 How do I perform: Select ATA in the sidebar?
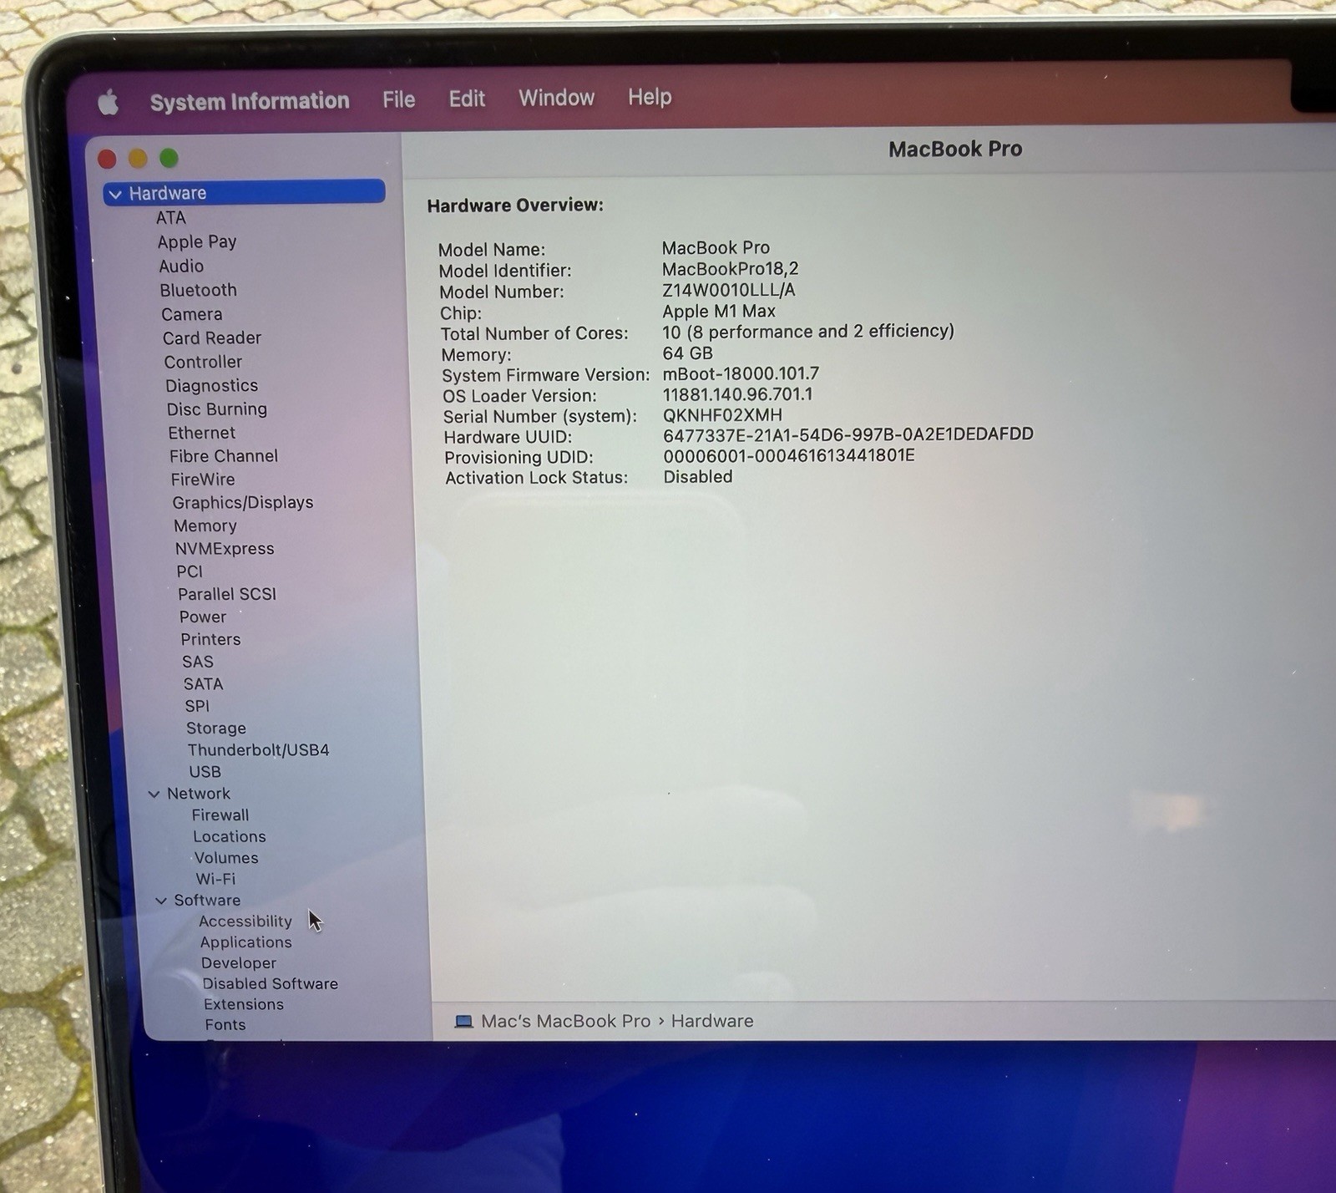coord(171,218)
